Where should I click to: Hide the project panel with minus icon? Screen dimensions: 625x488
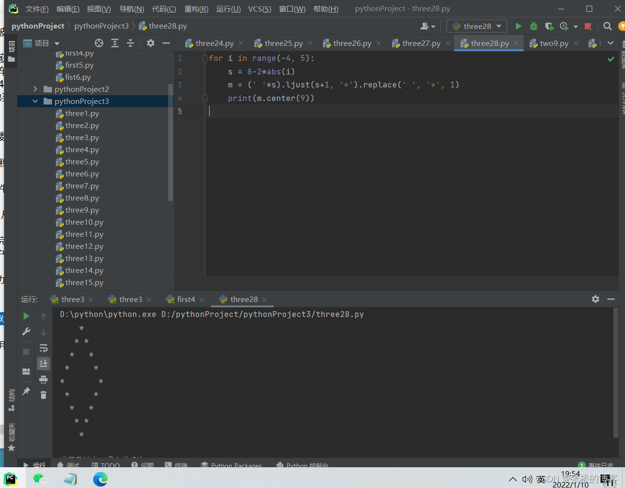coord(166,43)
